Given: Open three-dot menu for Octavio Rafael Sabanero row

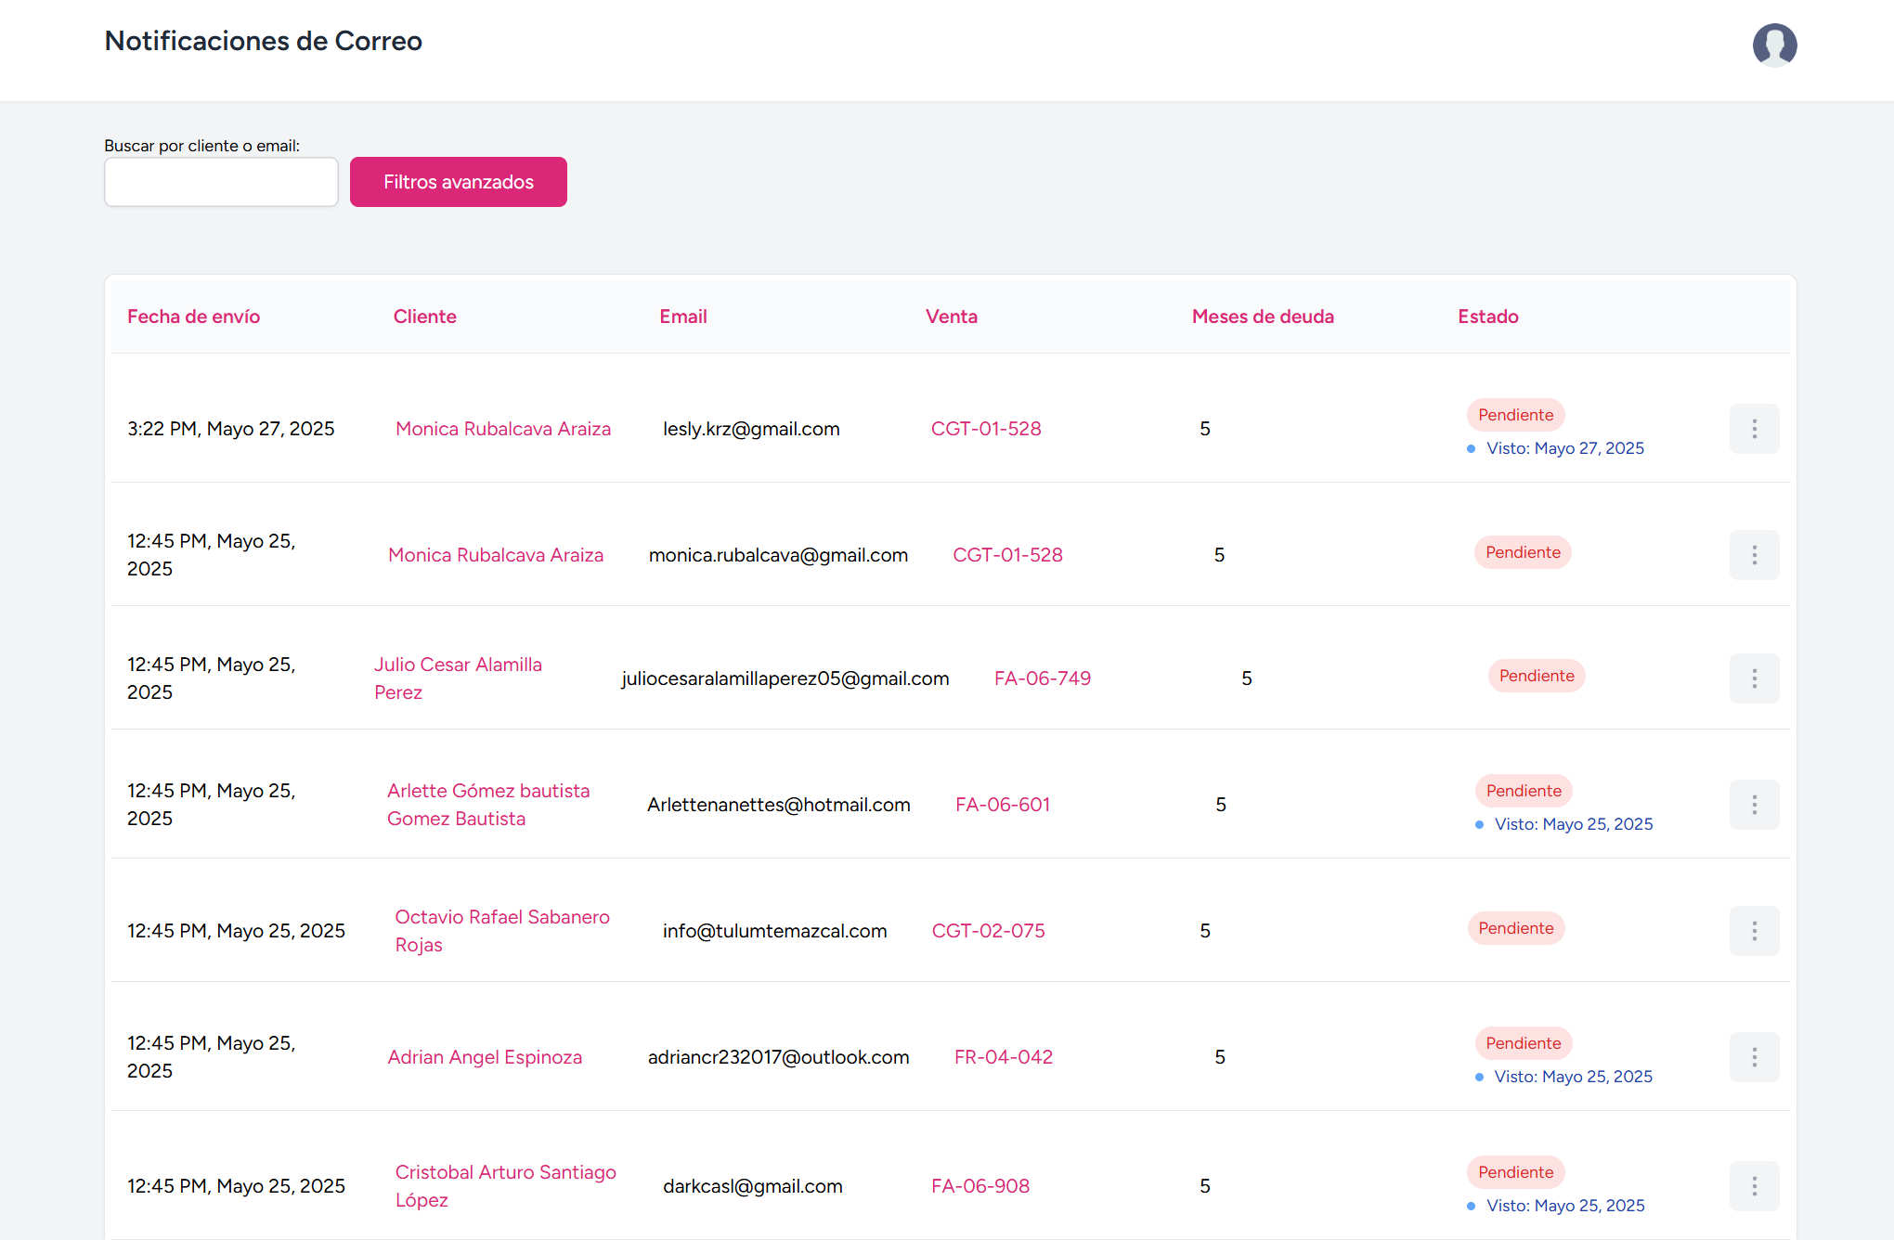Looking at the screenshot, I should [x=1754, y=931].
